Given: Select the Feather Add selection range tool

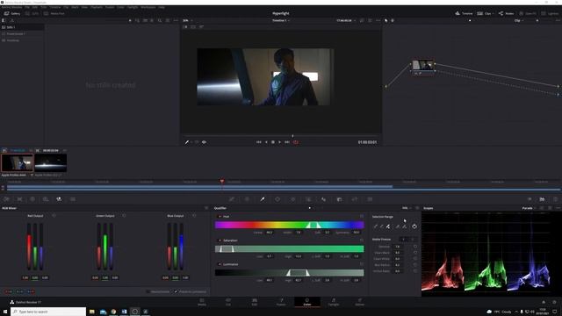Looking at the screenshot, I should coord(405,226).
